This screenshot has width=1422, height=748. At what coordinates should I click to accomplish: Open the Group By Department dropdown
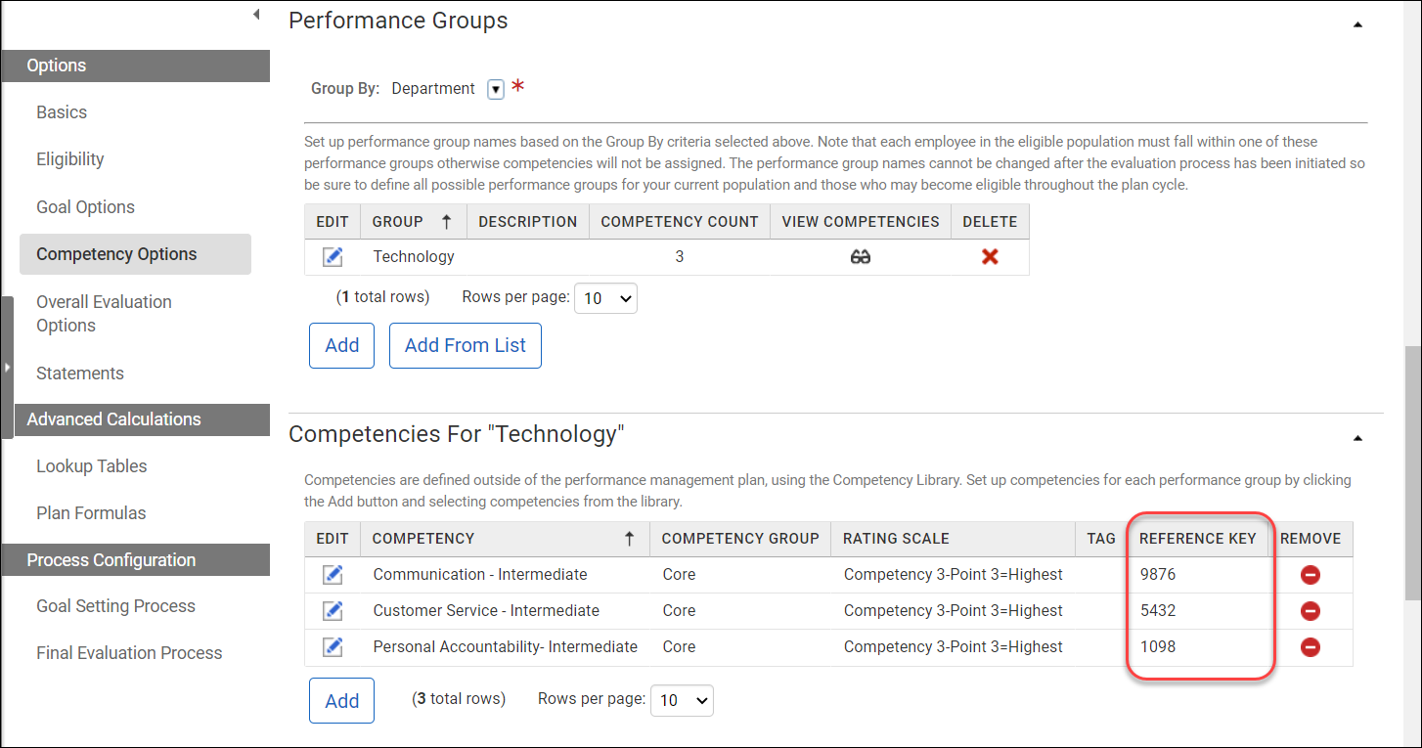(496, 89)
